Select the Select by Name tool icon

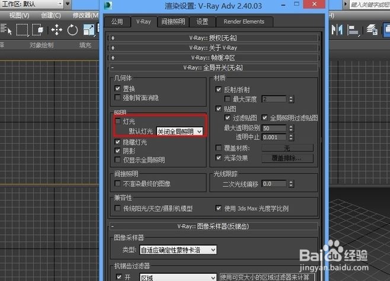tap(6, 30)
